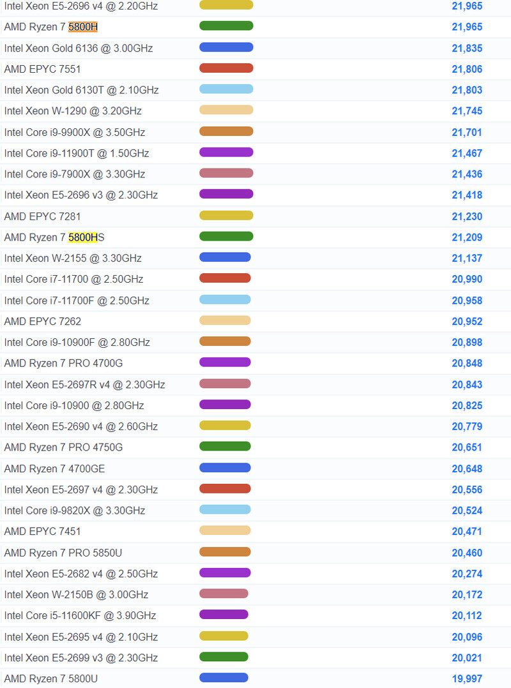Select Intel Xeon W-2155 @ 3.30GHz

tap(73, 258)
